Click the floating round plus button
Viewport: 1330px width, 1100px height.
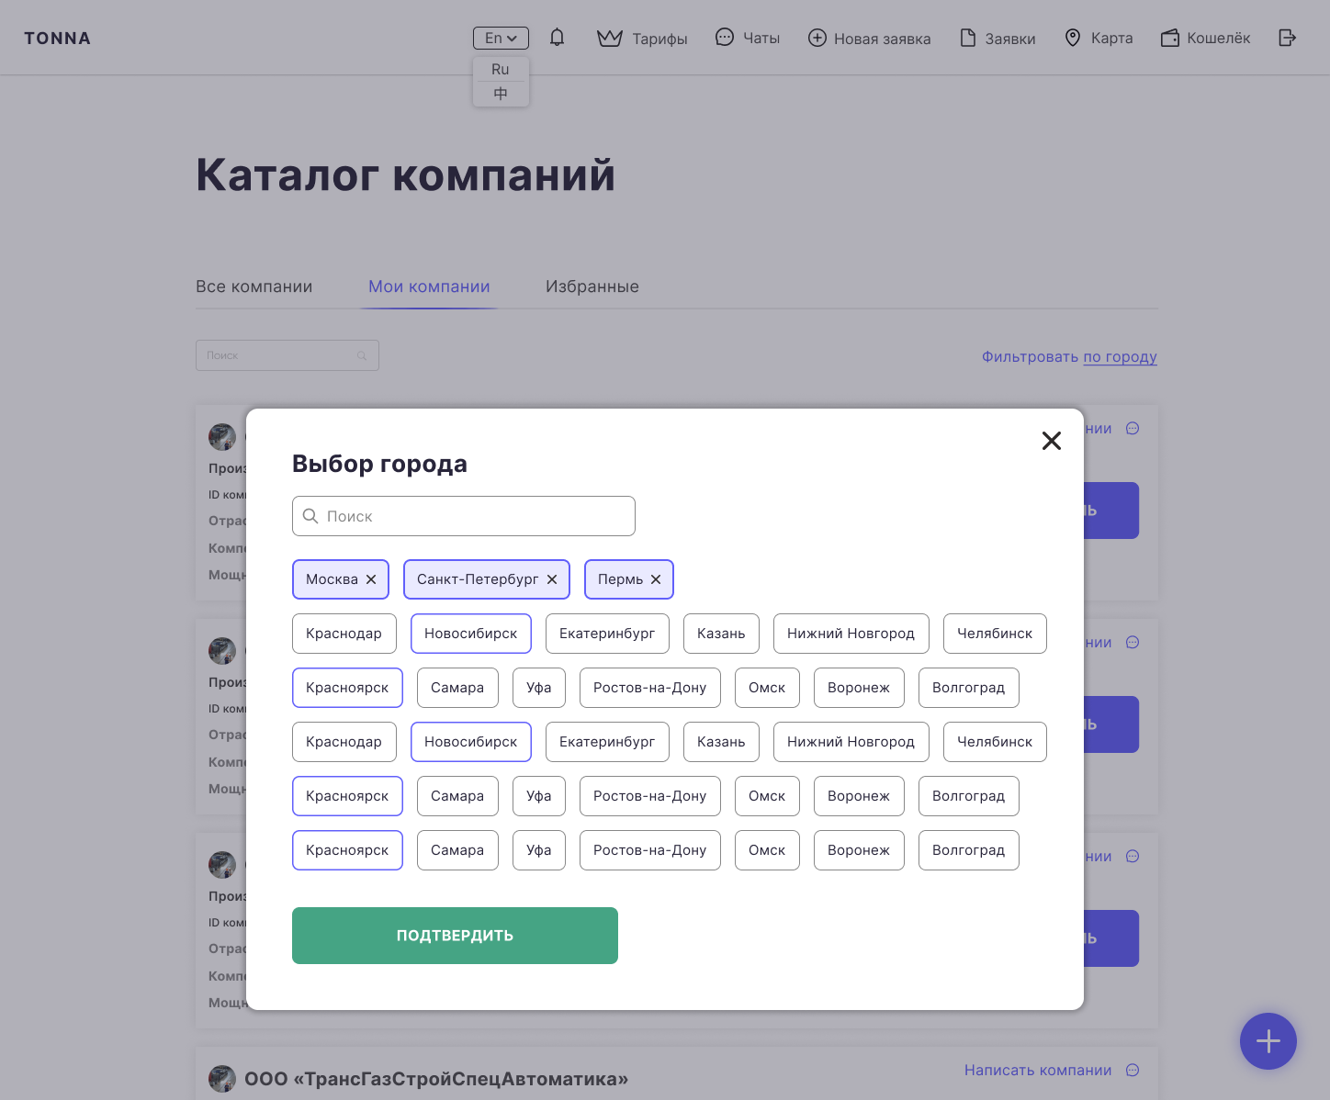1268,1041
